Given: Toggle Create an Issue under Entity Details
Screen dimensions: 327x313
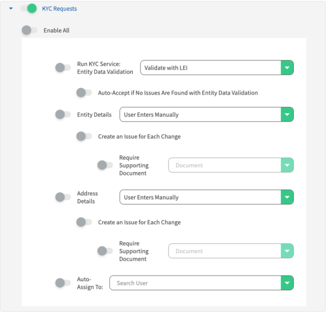Looking at the screenshot, I should click(84, 136).
